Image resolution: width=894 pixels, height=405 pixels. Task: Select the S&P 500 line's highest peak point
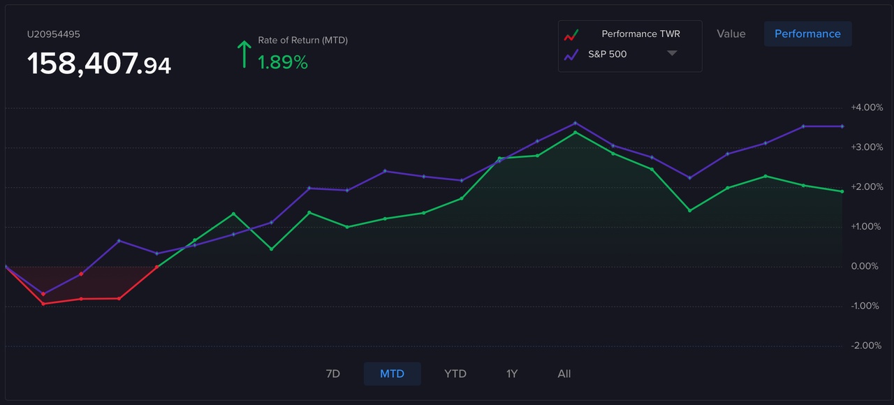(x=575, y=123)
